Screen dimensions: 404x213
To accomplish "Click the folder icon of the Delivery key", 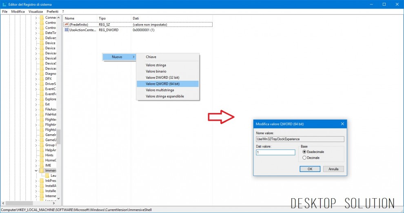I will pyautogui.click(x=42, y=38).
